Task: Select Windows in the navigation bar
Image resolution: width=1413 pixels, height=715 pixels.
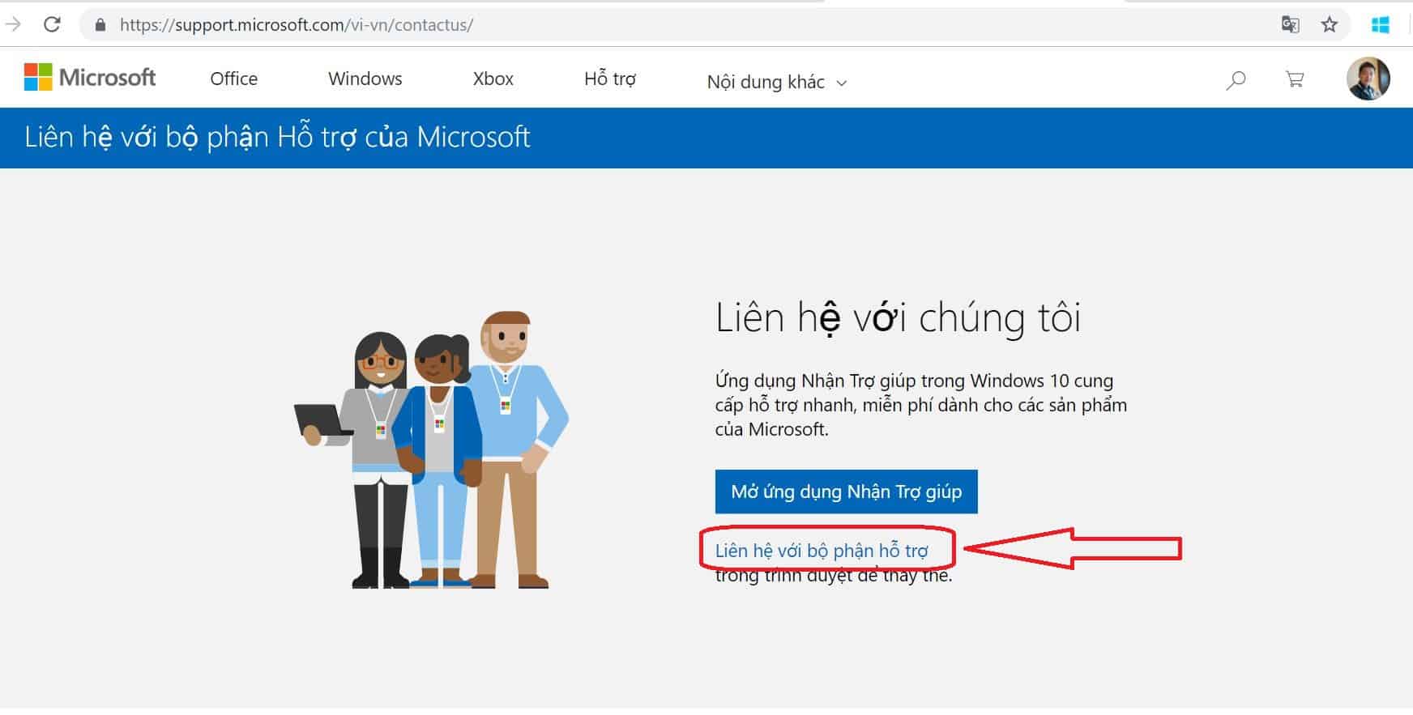Action: click(x=365, y=79)
